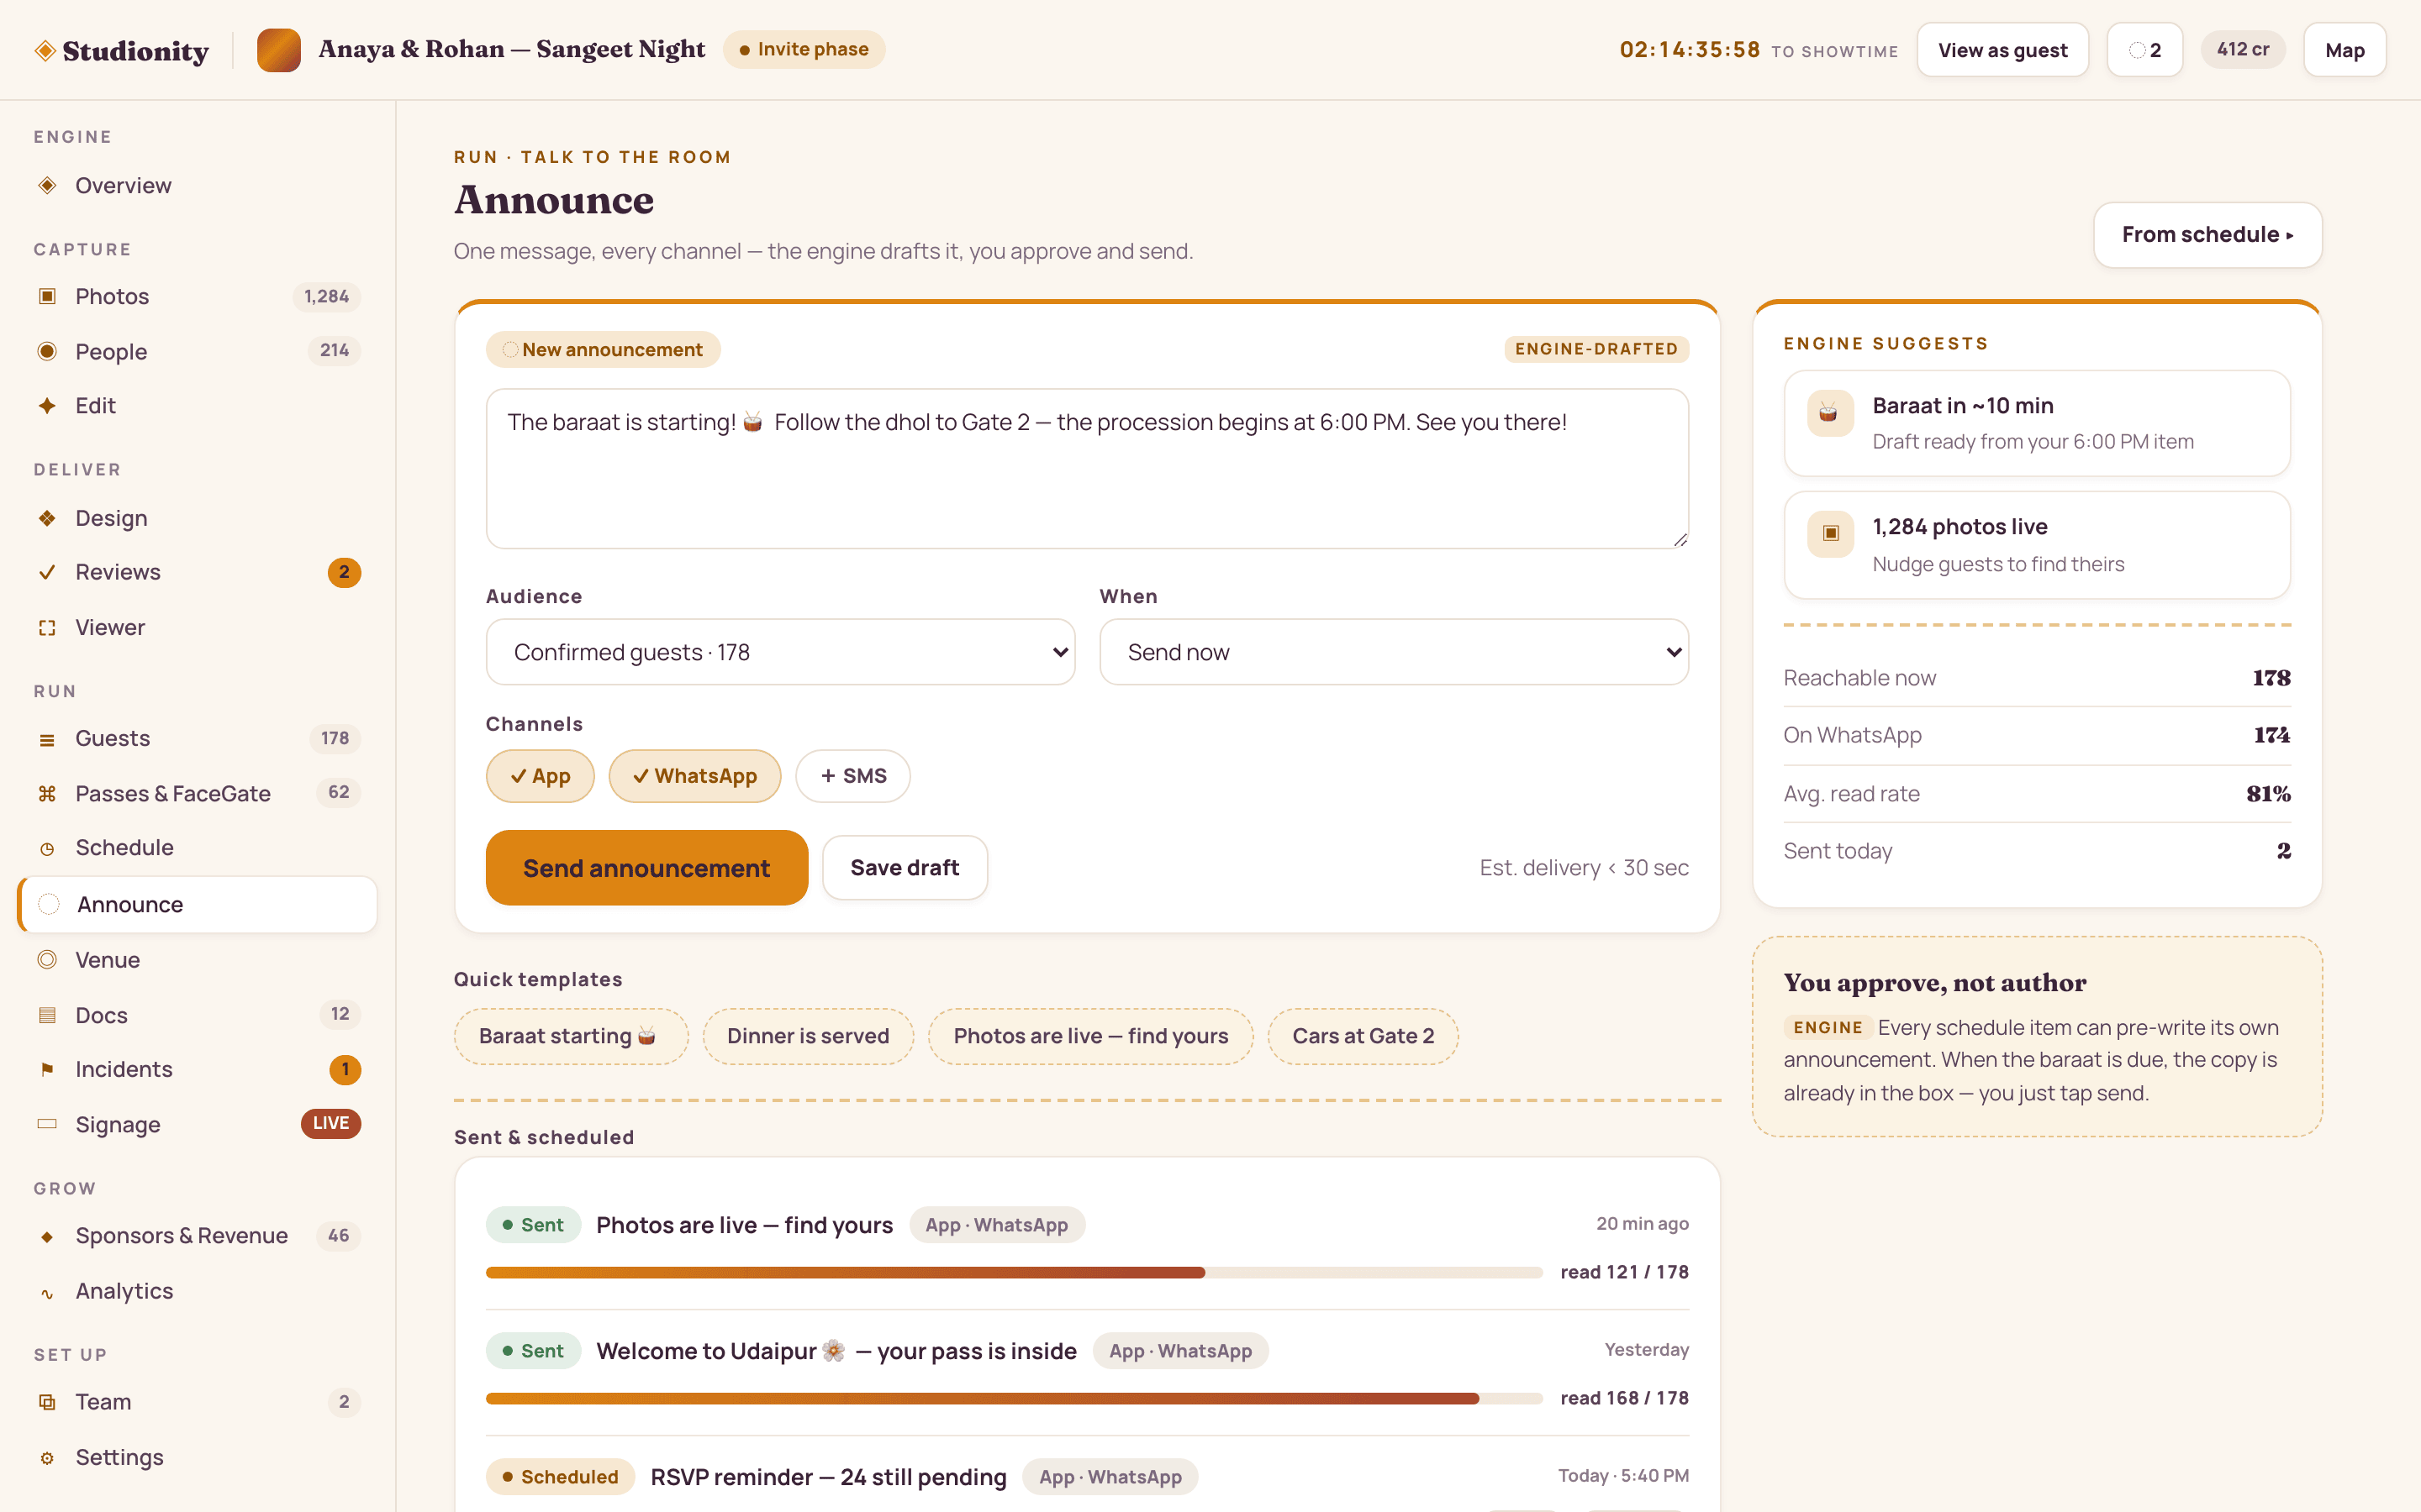Image resolution: width=2421 pixels, height=1512 pixels.
Task: Click the drum icon on Baraat suggestion card
Action: tap(1830, 413)
